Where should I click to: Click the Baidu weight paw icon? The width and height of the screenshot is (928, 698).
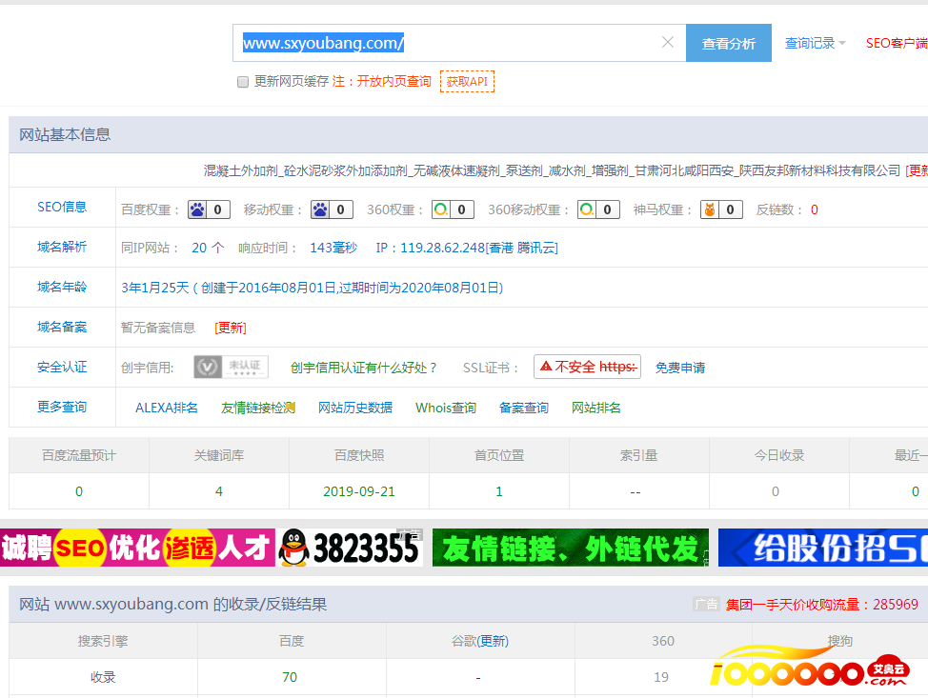point(197,209)
